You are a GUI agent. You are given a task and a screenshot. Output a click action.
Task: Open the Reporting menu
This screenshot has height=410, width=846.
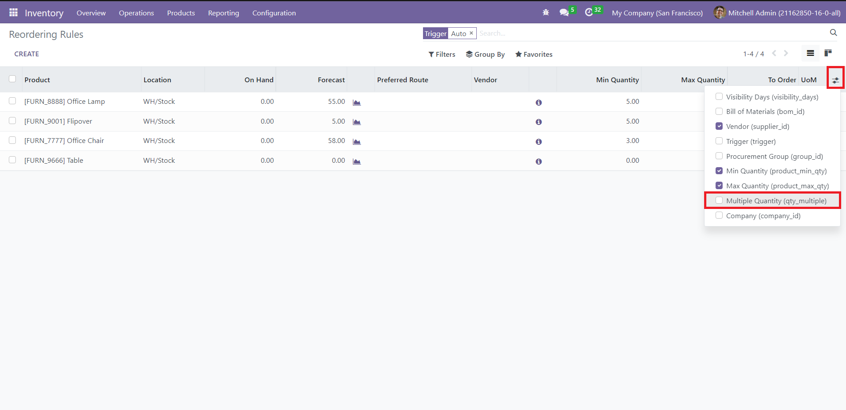click(x=223, y=13)
